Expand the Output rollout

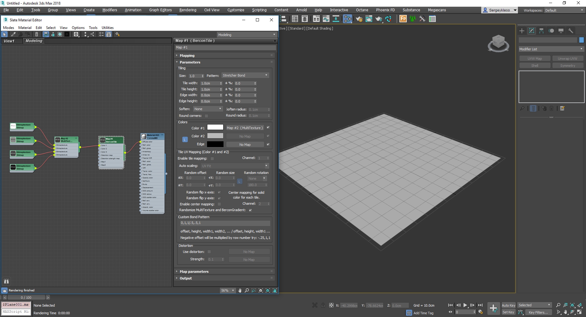(x=224, y=278)
